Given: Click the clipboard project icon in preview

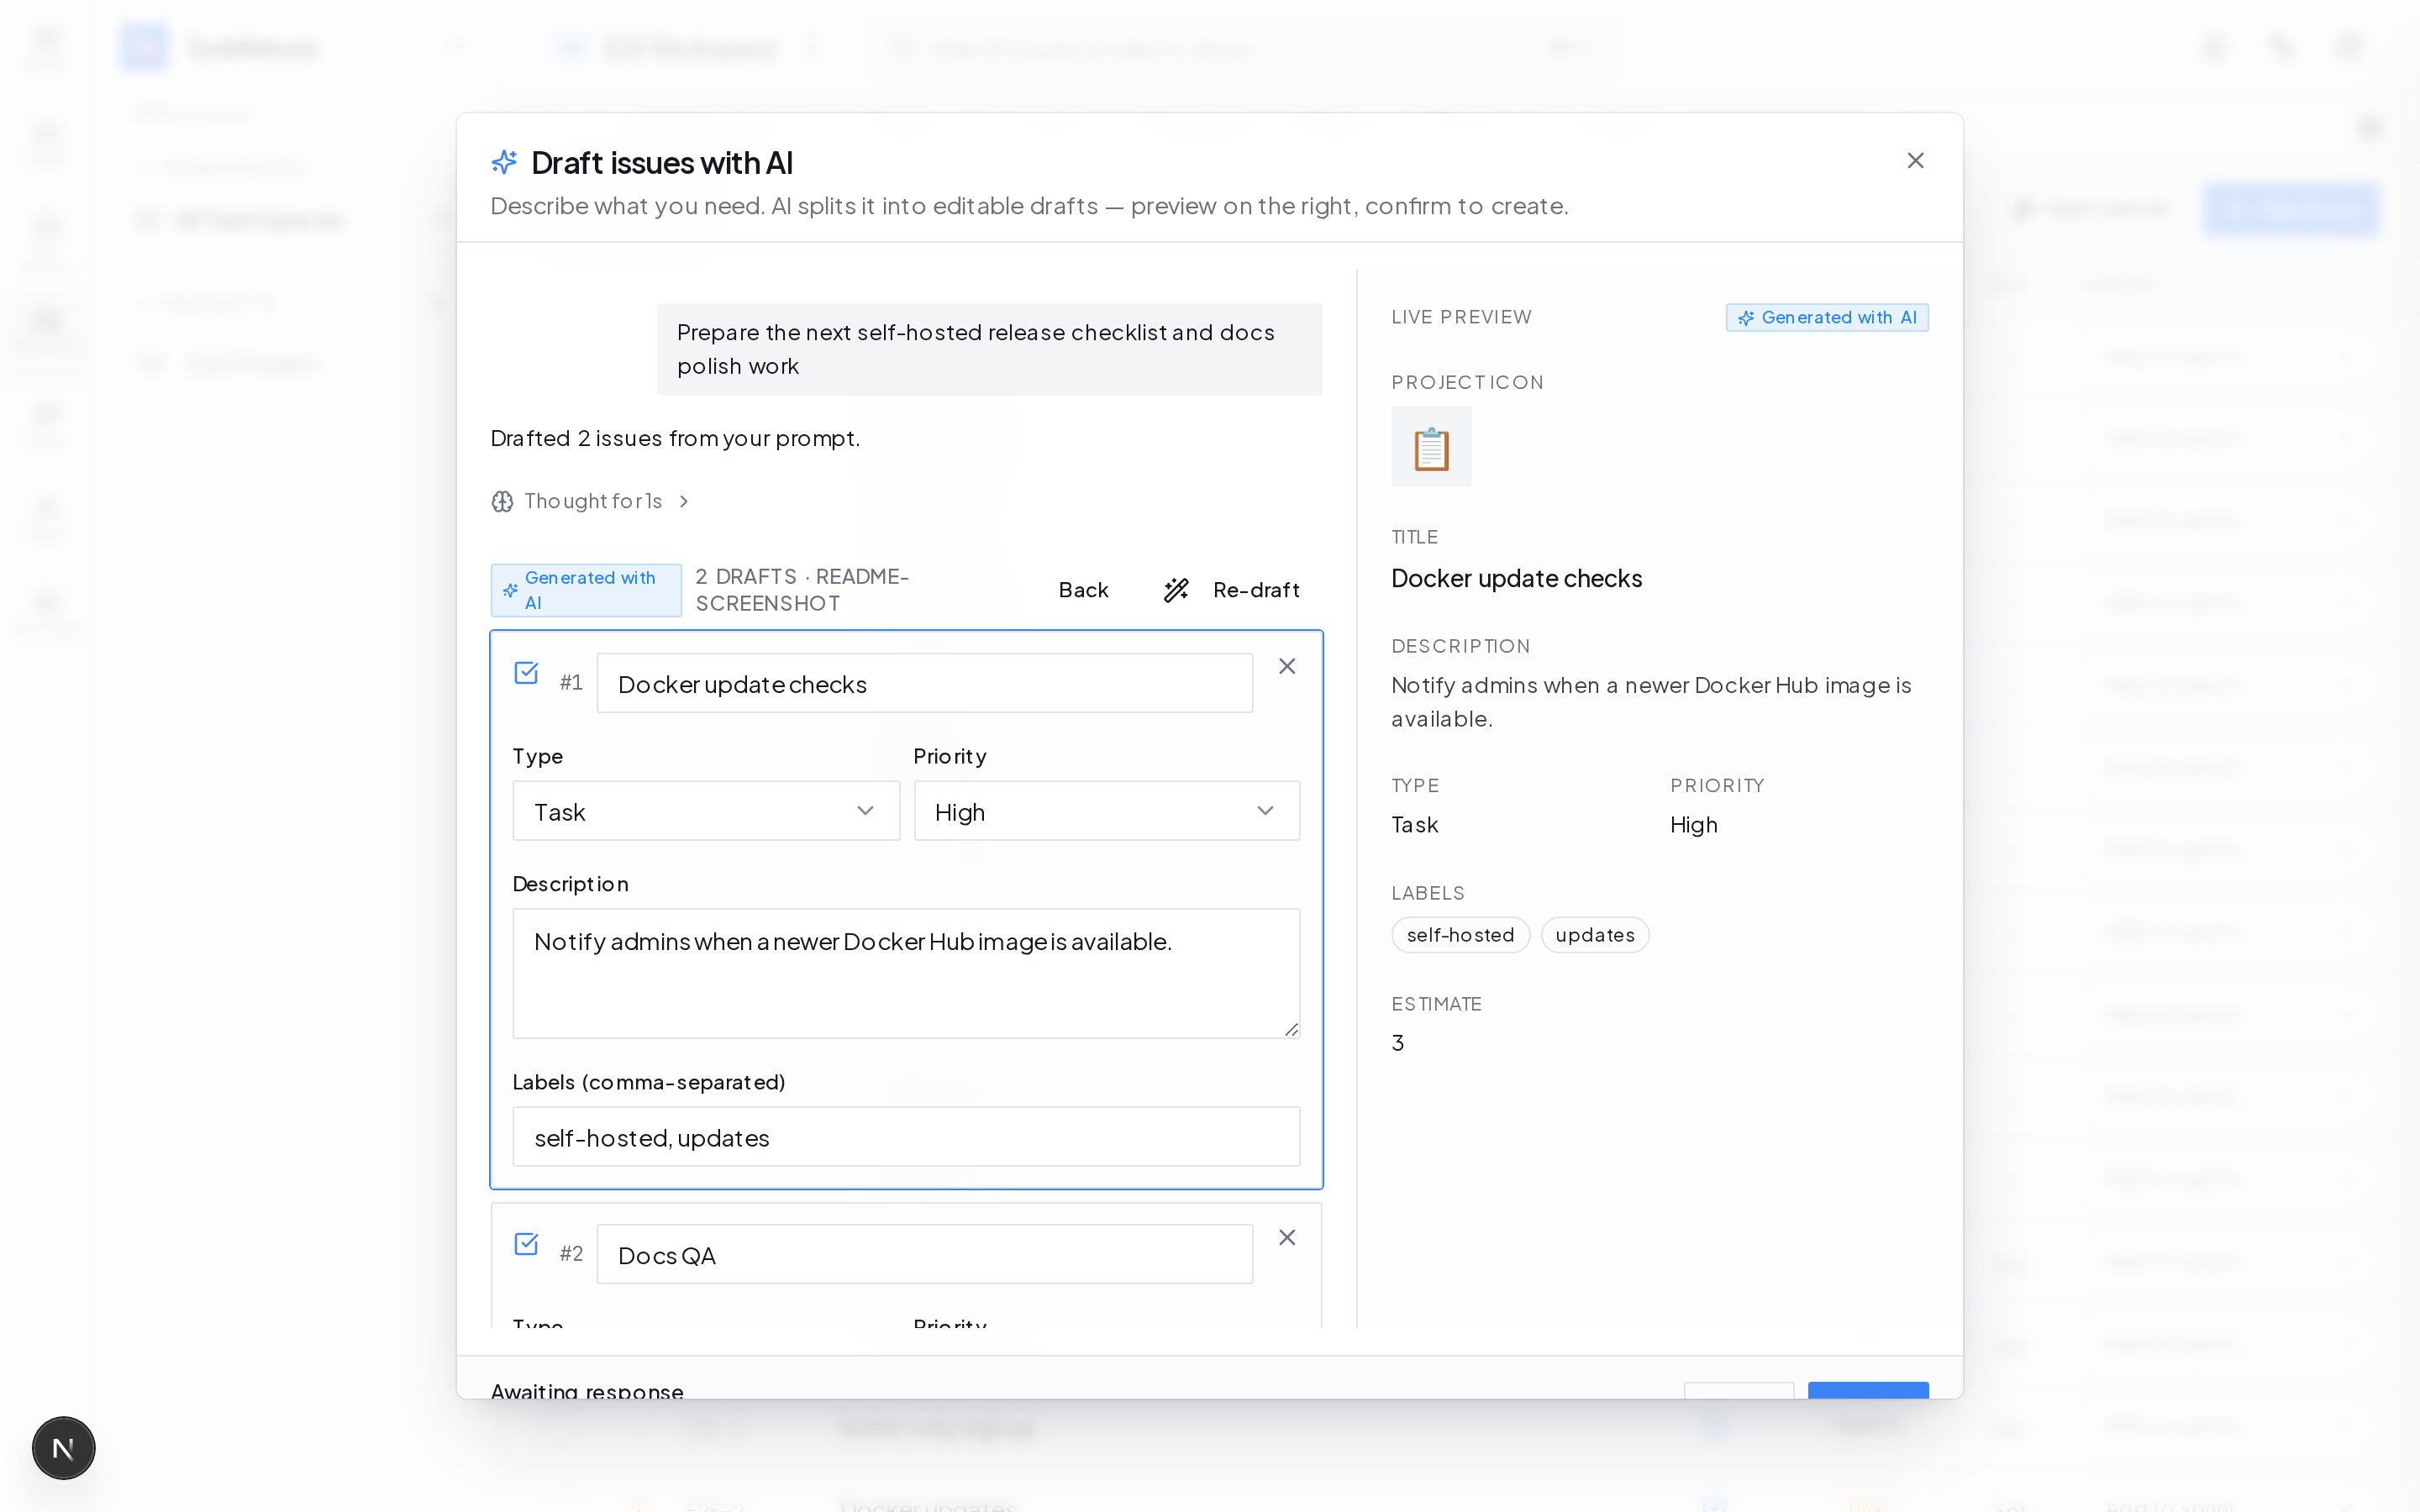Looking at the screenshot, I should coord(1431,447).
